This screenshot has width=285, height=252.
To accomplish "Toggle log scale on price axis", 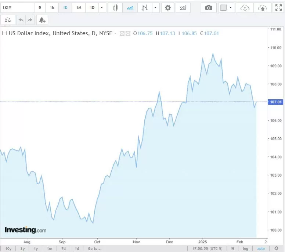I will pyautogui.click(x=245, y=248).
